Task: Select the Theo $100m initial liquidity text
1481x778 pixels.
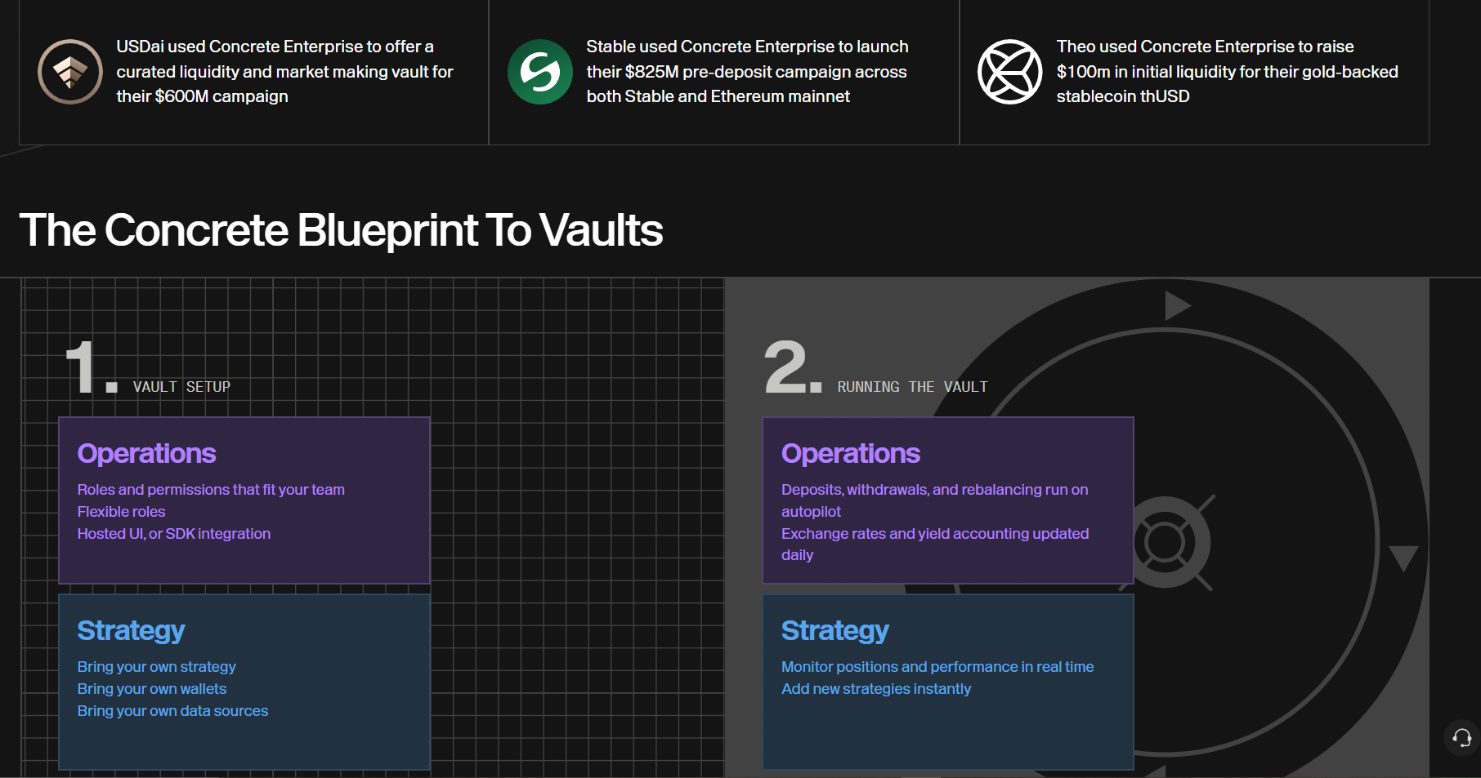Action: tap(1227, 72)
